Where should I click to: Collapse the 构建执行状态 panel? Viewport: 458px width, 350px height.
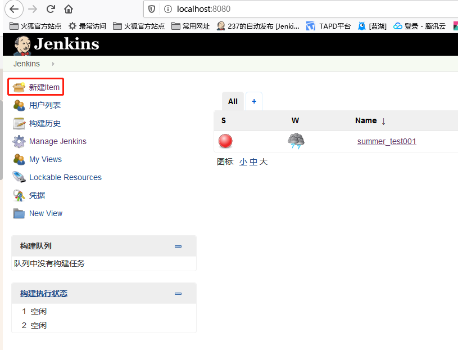(x=178, y=294)
